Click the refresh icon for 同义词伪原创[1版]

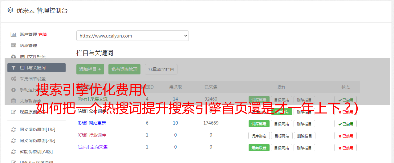click(x=14, y=129)
